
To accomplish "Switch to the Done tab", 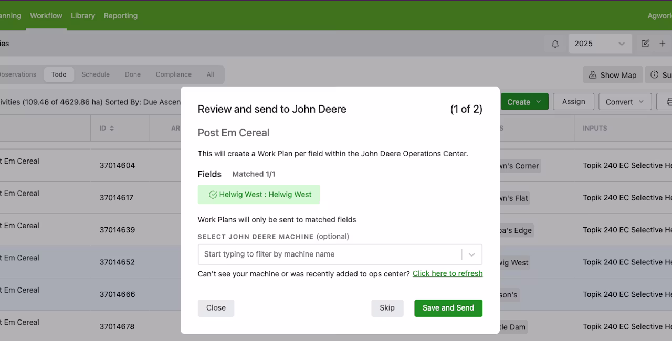I will click(x=132, y=74).
